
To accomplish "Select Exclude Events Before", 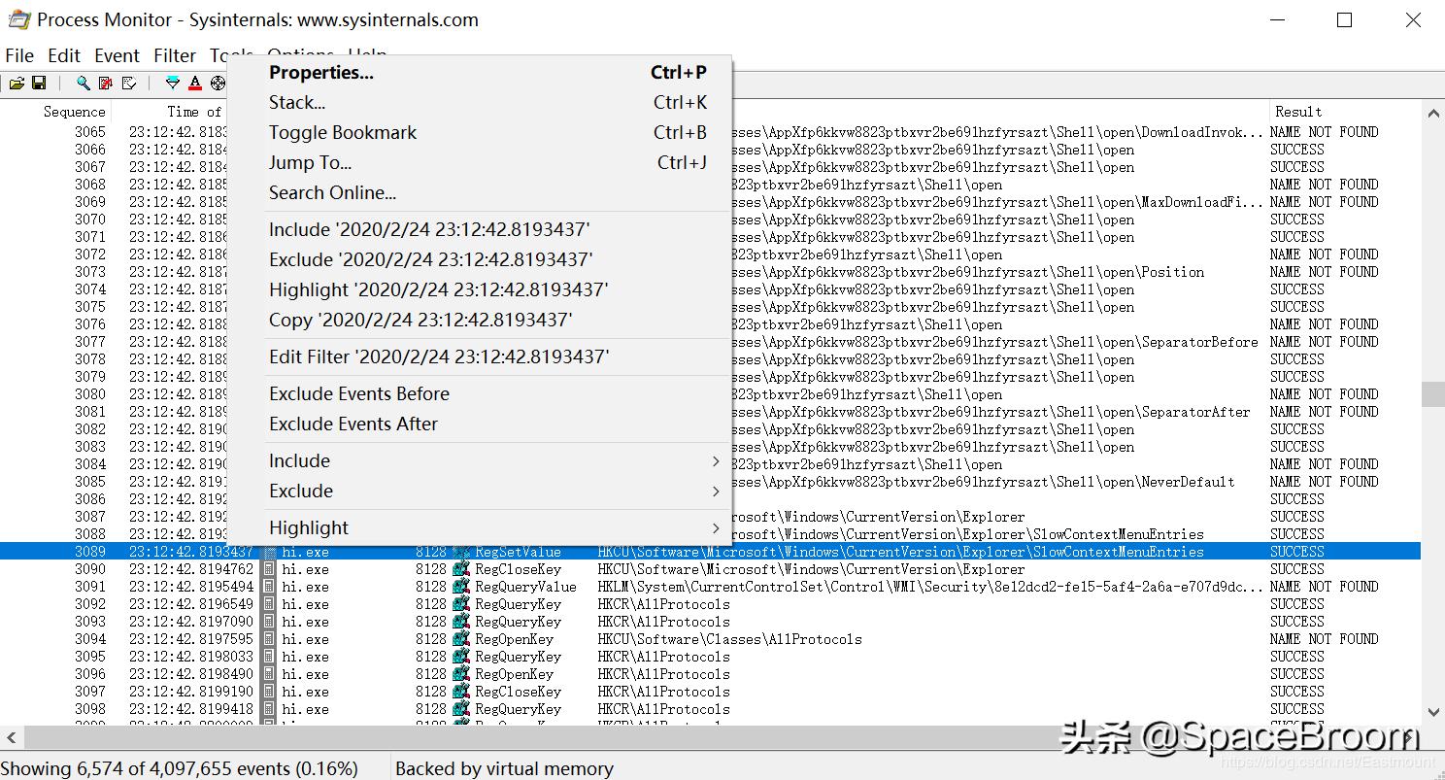I will pos(479,394).
